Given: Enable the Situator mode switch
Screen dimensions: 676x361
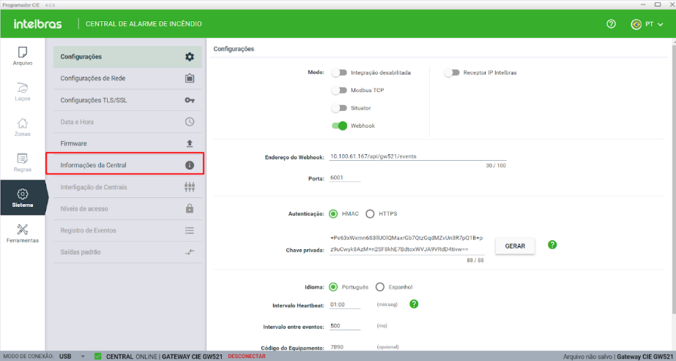Looking at the screenshot, I should pyautogui.click(x=339, y=108).
